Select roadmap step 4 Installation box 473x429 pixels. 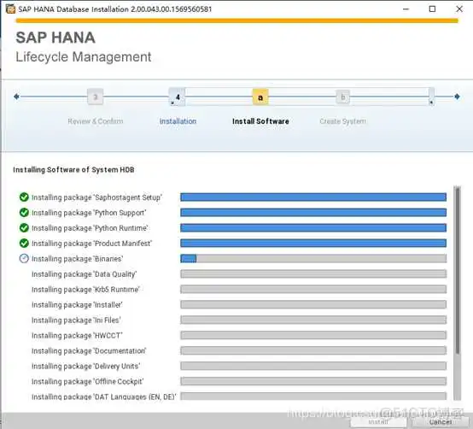tap(177, 97)
